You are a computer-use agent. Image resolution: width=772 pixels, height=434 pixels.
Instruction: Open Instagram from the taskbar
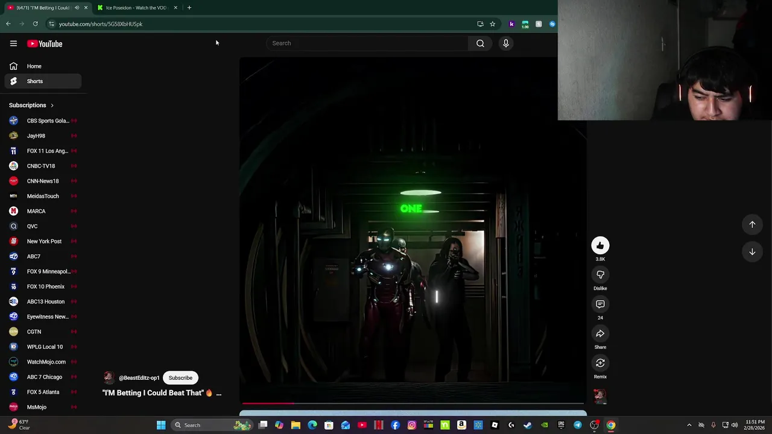[x=412, y=425]
